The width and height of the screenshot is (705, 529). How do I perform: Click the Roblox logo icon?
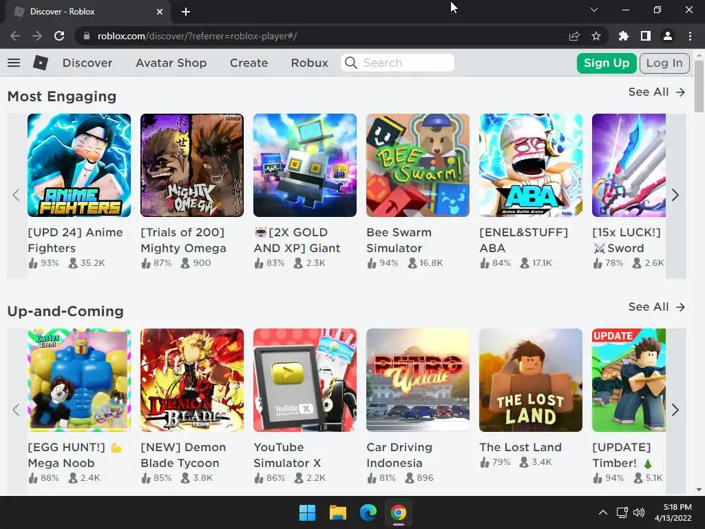41,63
